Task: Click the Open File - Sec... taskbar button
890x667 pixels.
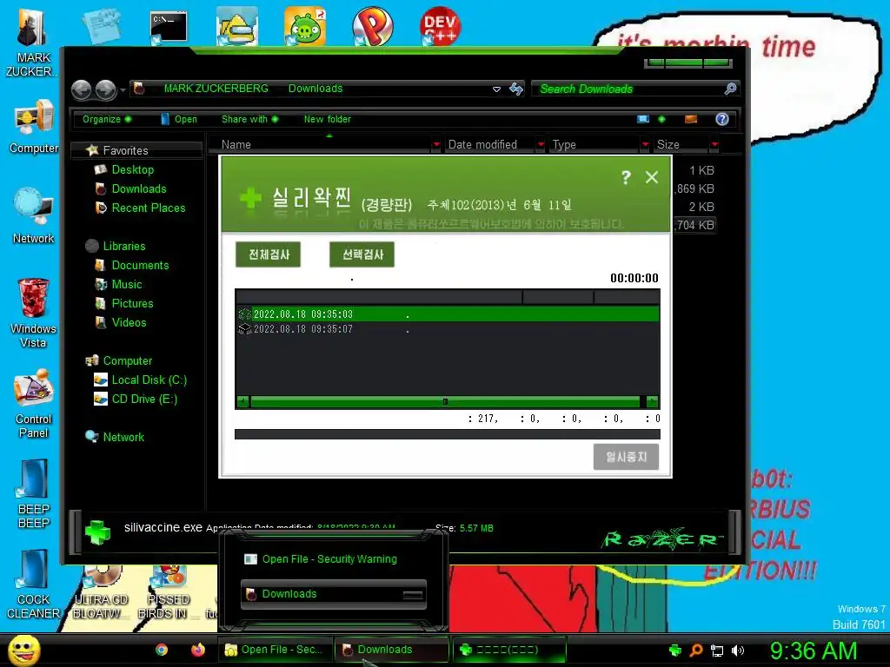Action: 275,650
